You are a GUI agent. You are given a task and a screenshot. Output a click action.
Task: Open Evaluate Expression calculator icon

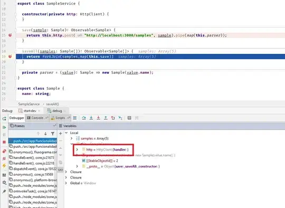click(129, 118)
